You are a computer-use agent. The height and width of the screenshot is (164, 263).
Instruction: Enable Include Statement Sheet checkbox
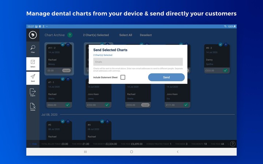(x=123, y=77)
